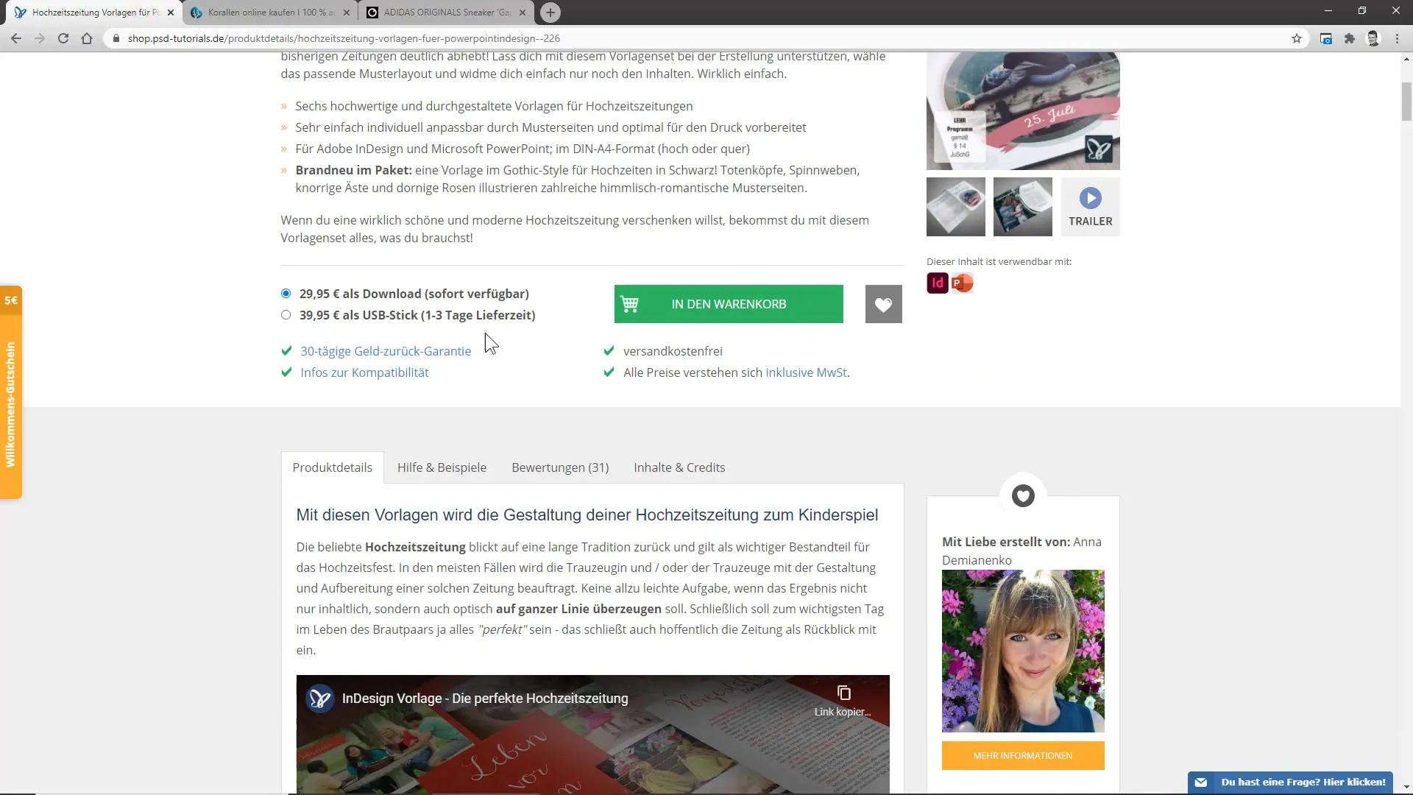Click Du hast eine Frage help button
The image size is (1413, 795).
tap(1290, 782)
